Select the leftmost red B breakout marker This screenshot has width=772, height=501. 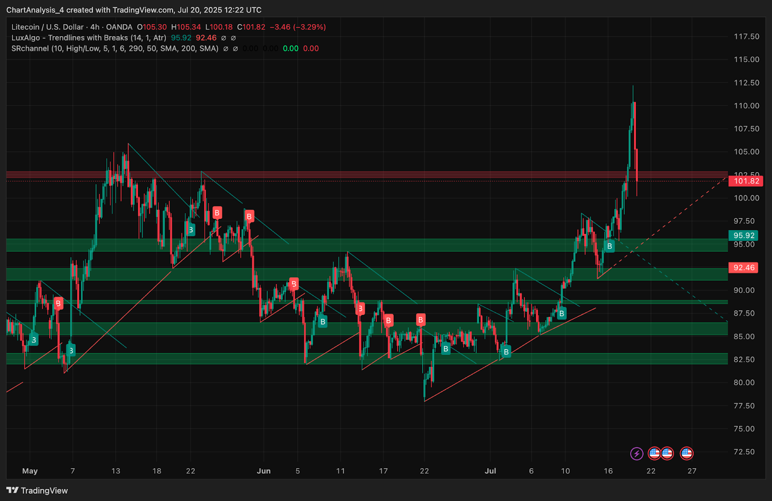tap(58, 303)
